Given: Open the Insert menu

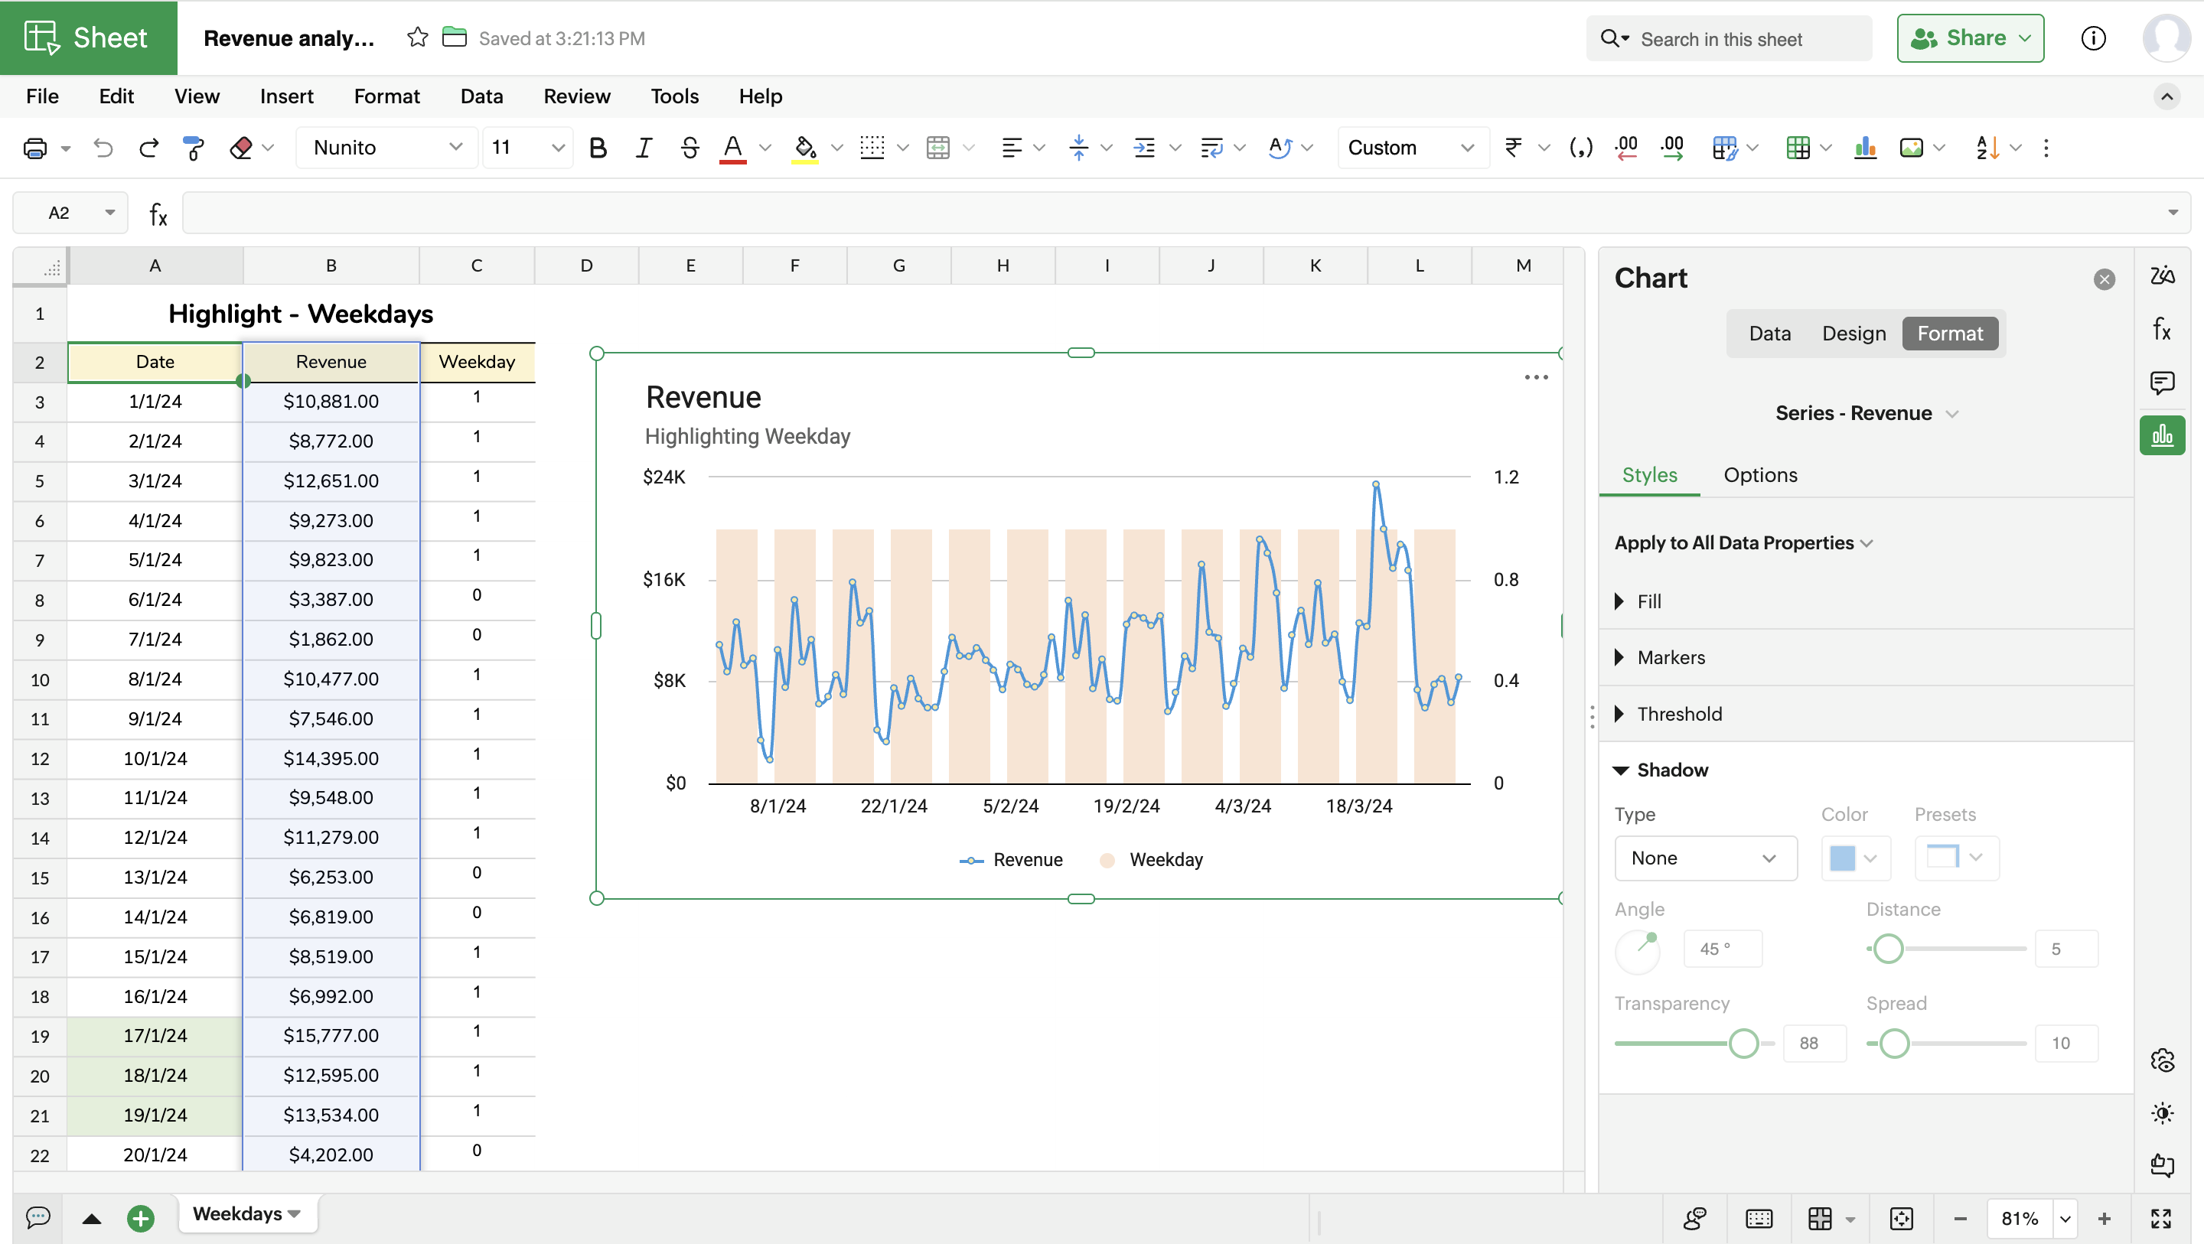Looking at the screenshot, I should pos(287,96).
